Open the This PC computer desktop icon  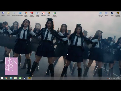click(x=3, y=14)
